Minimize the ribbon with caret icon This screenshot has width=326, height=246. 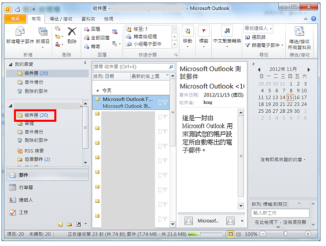(306, 19)
